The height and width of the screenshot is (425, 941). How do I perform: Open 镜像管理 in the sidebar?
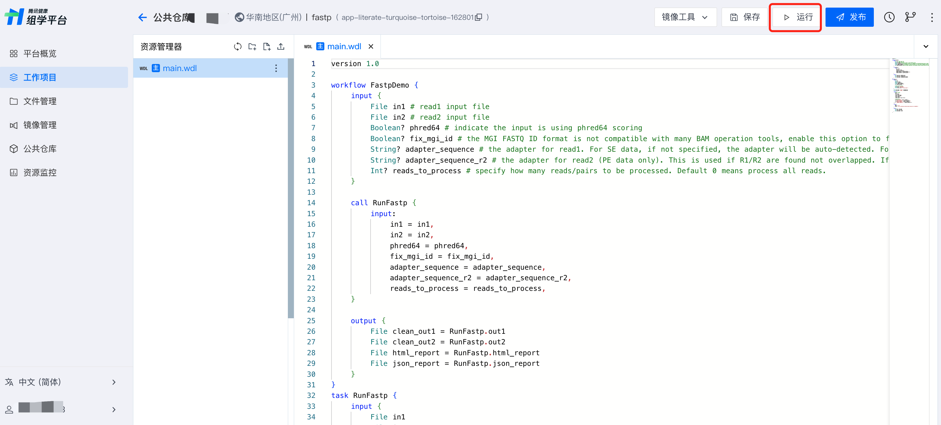tap(40, 125)
